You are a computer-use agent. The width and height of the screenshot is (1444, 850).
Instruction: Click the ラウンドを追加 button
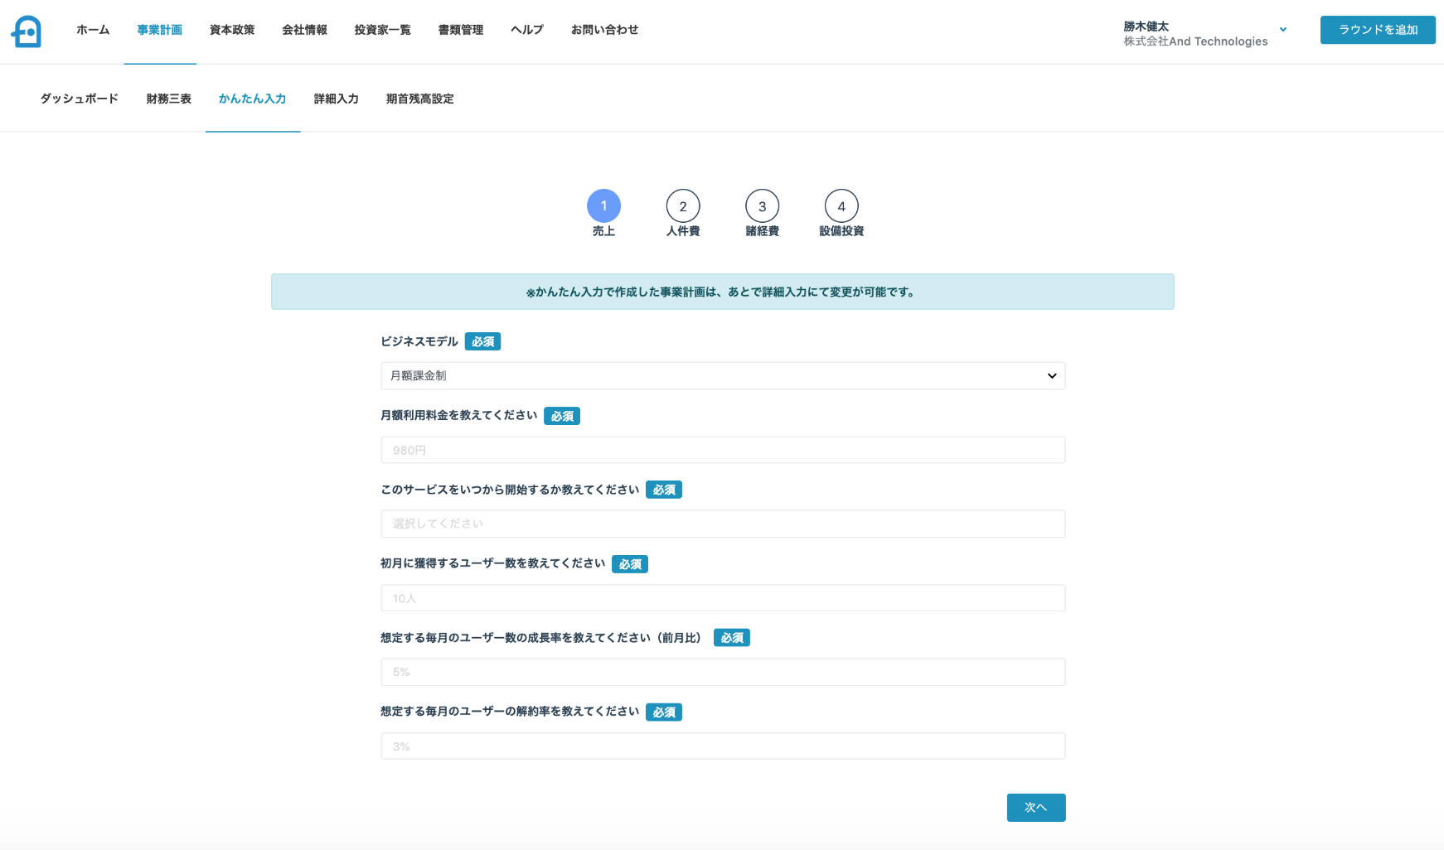point(1378,30)
